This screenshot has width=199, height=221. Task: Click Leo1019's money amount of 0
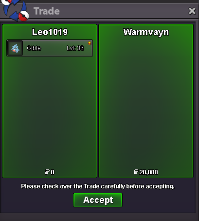click(53, 172)
